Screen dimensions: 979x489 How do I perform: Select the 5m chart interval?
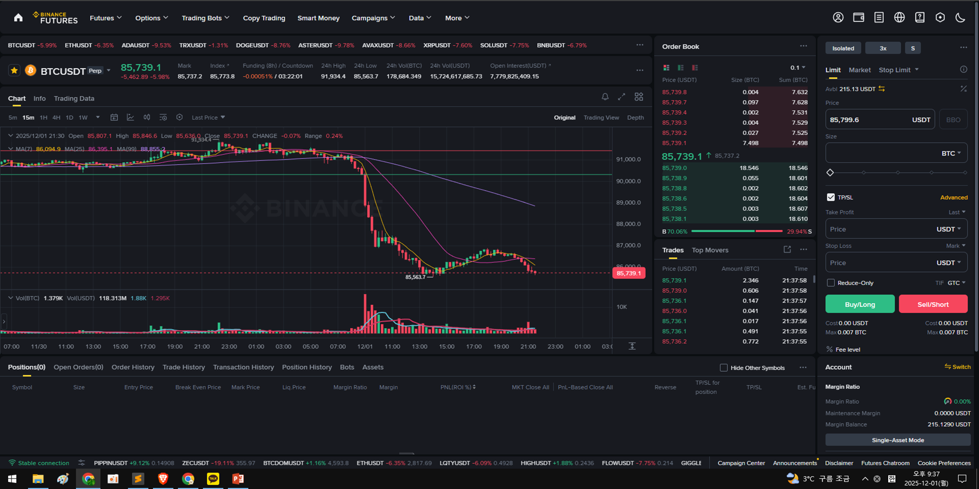(x=13, y=117)
